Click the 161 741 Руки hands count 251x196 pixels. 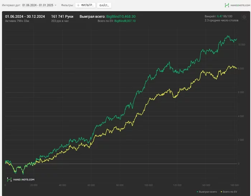click(62, 16)
